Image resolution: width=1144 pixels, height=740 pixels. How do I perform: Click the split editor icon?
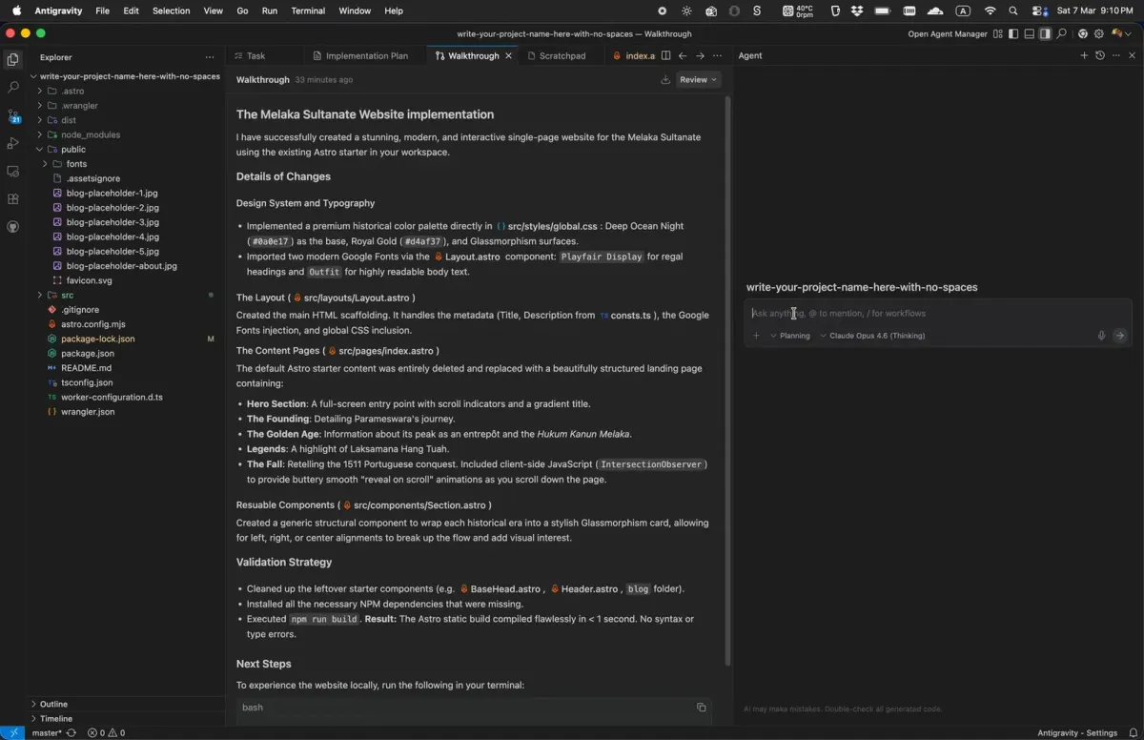click(x=665, y=55)
